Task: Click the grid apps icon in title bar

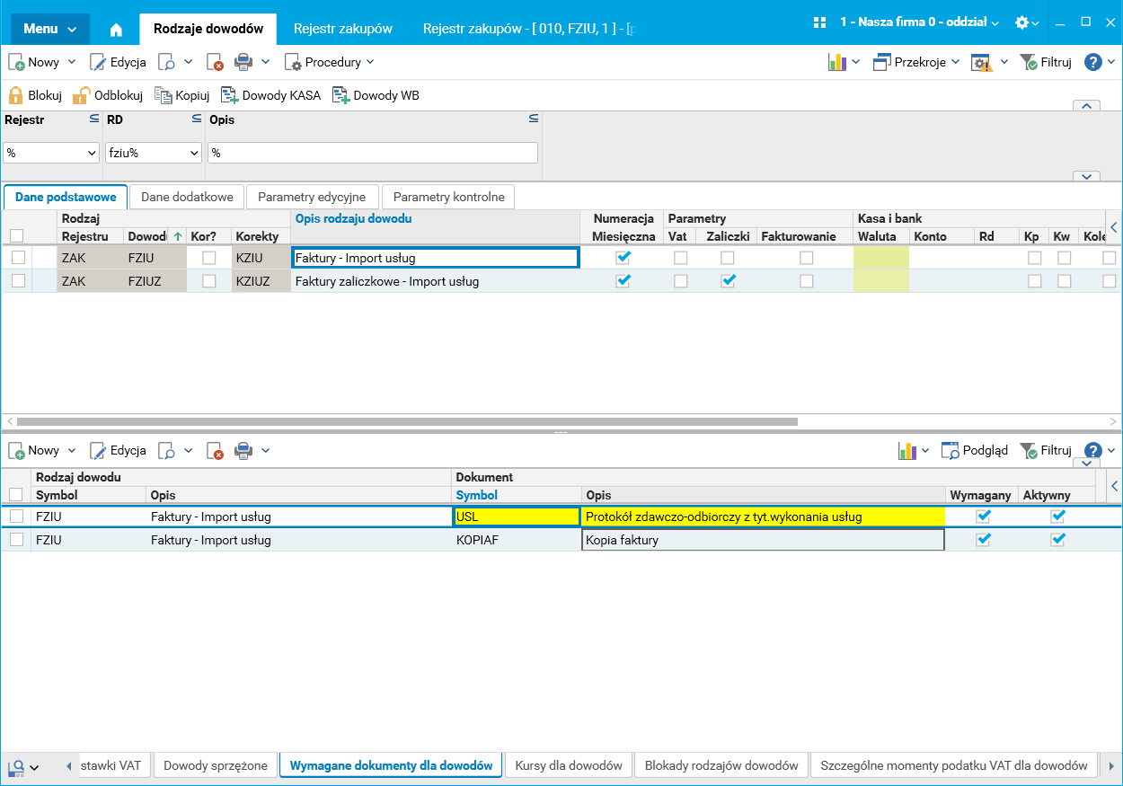Action: (819, 22)
